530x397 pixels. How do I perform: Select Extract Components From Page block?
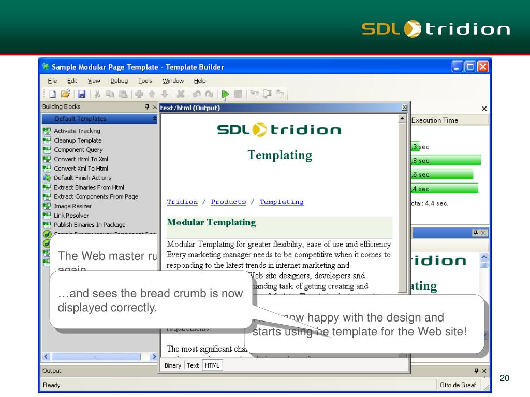[x=96, y=197]
